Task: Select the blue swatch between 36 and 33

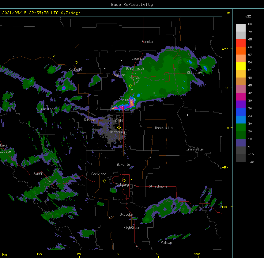Action: point(241,112)
